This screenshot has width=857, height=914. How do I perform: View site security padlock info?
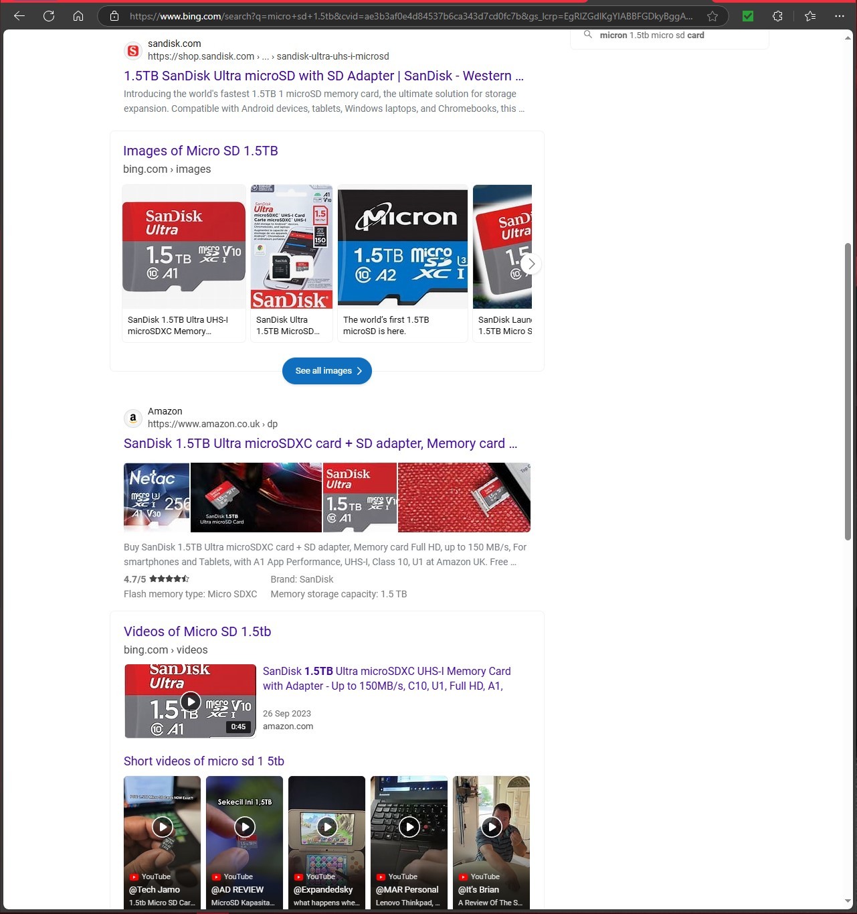pyautogui.click(x=114, y=16)
